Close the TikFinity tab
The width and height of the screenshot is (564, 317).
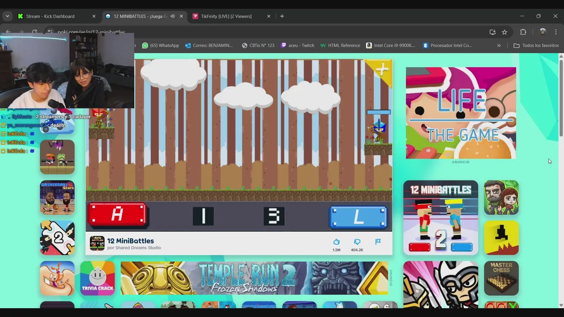269,16
